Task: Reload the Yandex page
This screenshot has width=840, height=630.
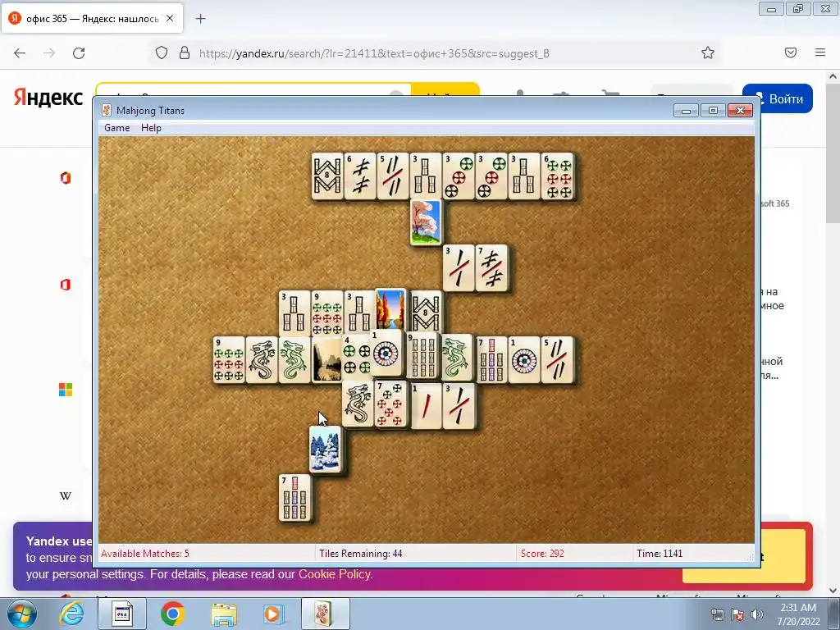Action: pyautogui.click(x=79, y=53)
